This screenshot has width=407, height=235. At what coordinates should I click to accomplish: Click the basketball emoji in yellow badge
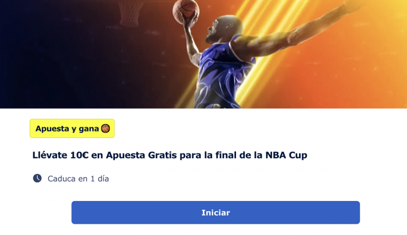point(105,128)
